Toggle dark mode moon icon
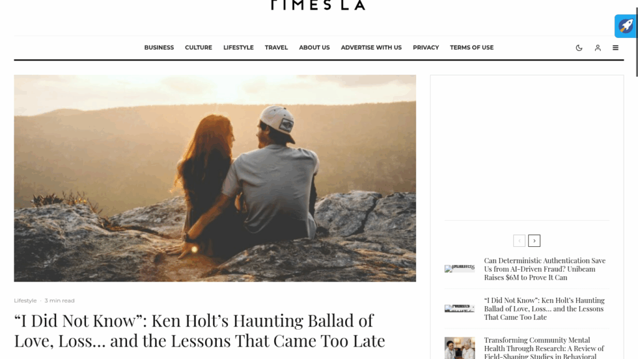The height and width of the screenshot is (359, 638). [579, 47]
